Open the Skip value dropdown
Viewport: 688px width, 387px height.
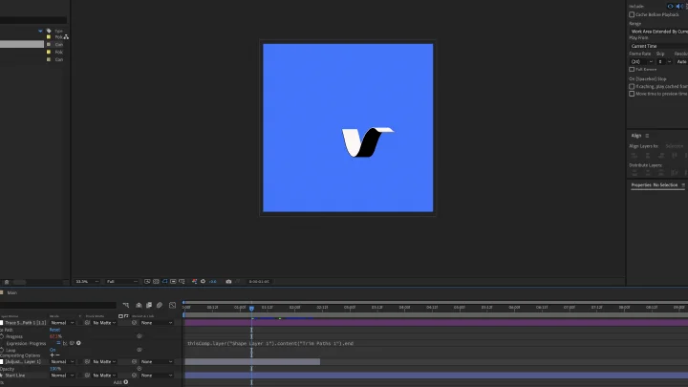[x=664, y=62]
